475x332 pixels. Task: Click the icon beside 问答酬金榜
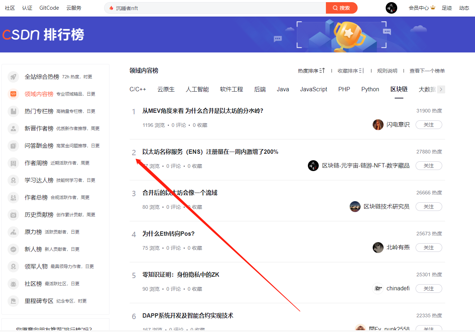pos(13,146)
